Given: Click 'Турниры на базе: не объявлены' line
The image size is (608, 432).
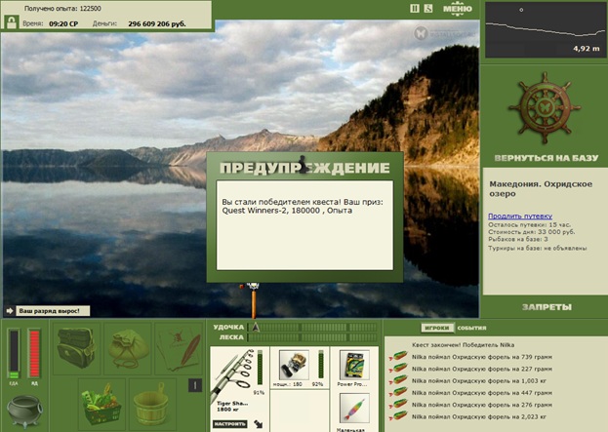Looking at the screenshot, I should (x=538, y=249).
